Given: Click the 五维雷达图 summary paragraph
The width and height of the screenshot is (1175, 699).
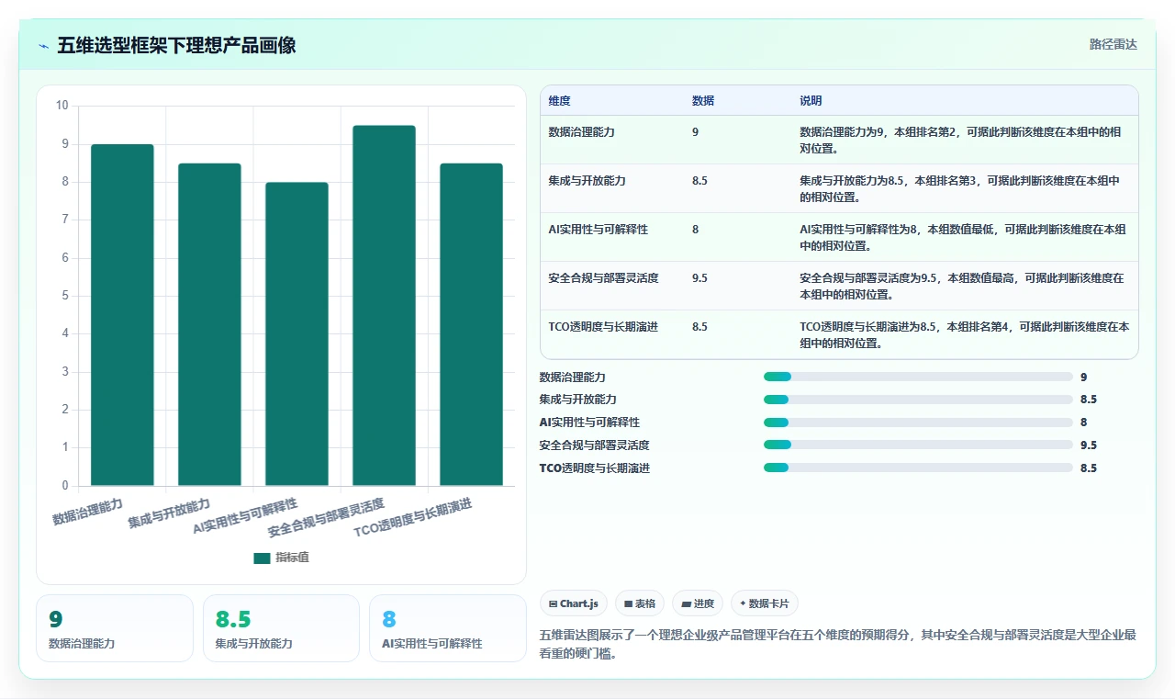Looking at the screenshot, I should pyautogui.click(x=838, y=643).
